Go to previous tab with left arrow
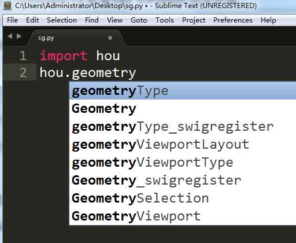296x243 pixels. (x=10, y=36)
